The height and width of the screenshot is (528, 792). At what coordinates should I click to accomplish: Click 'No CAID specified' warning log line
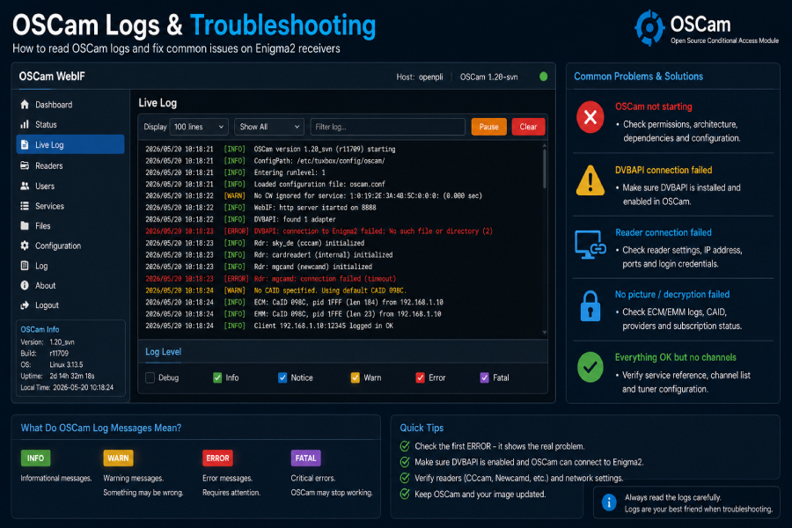point(275,290)
